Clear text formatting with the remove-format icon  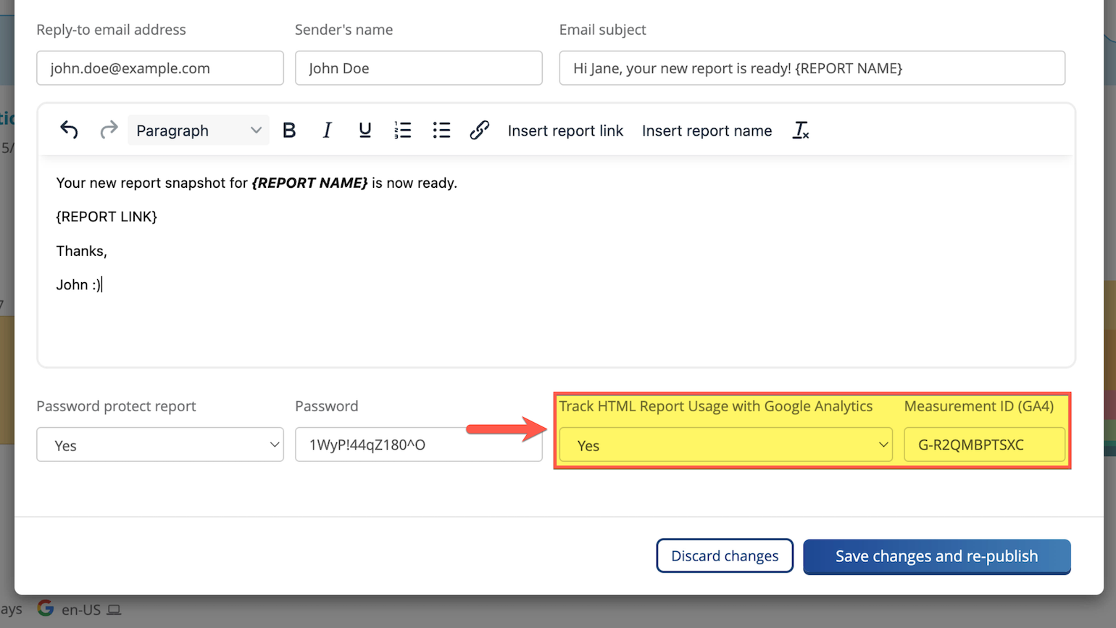coord(801,131)
